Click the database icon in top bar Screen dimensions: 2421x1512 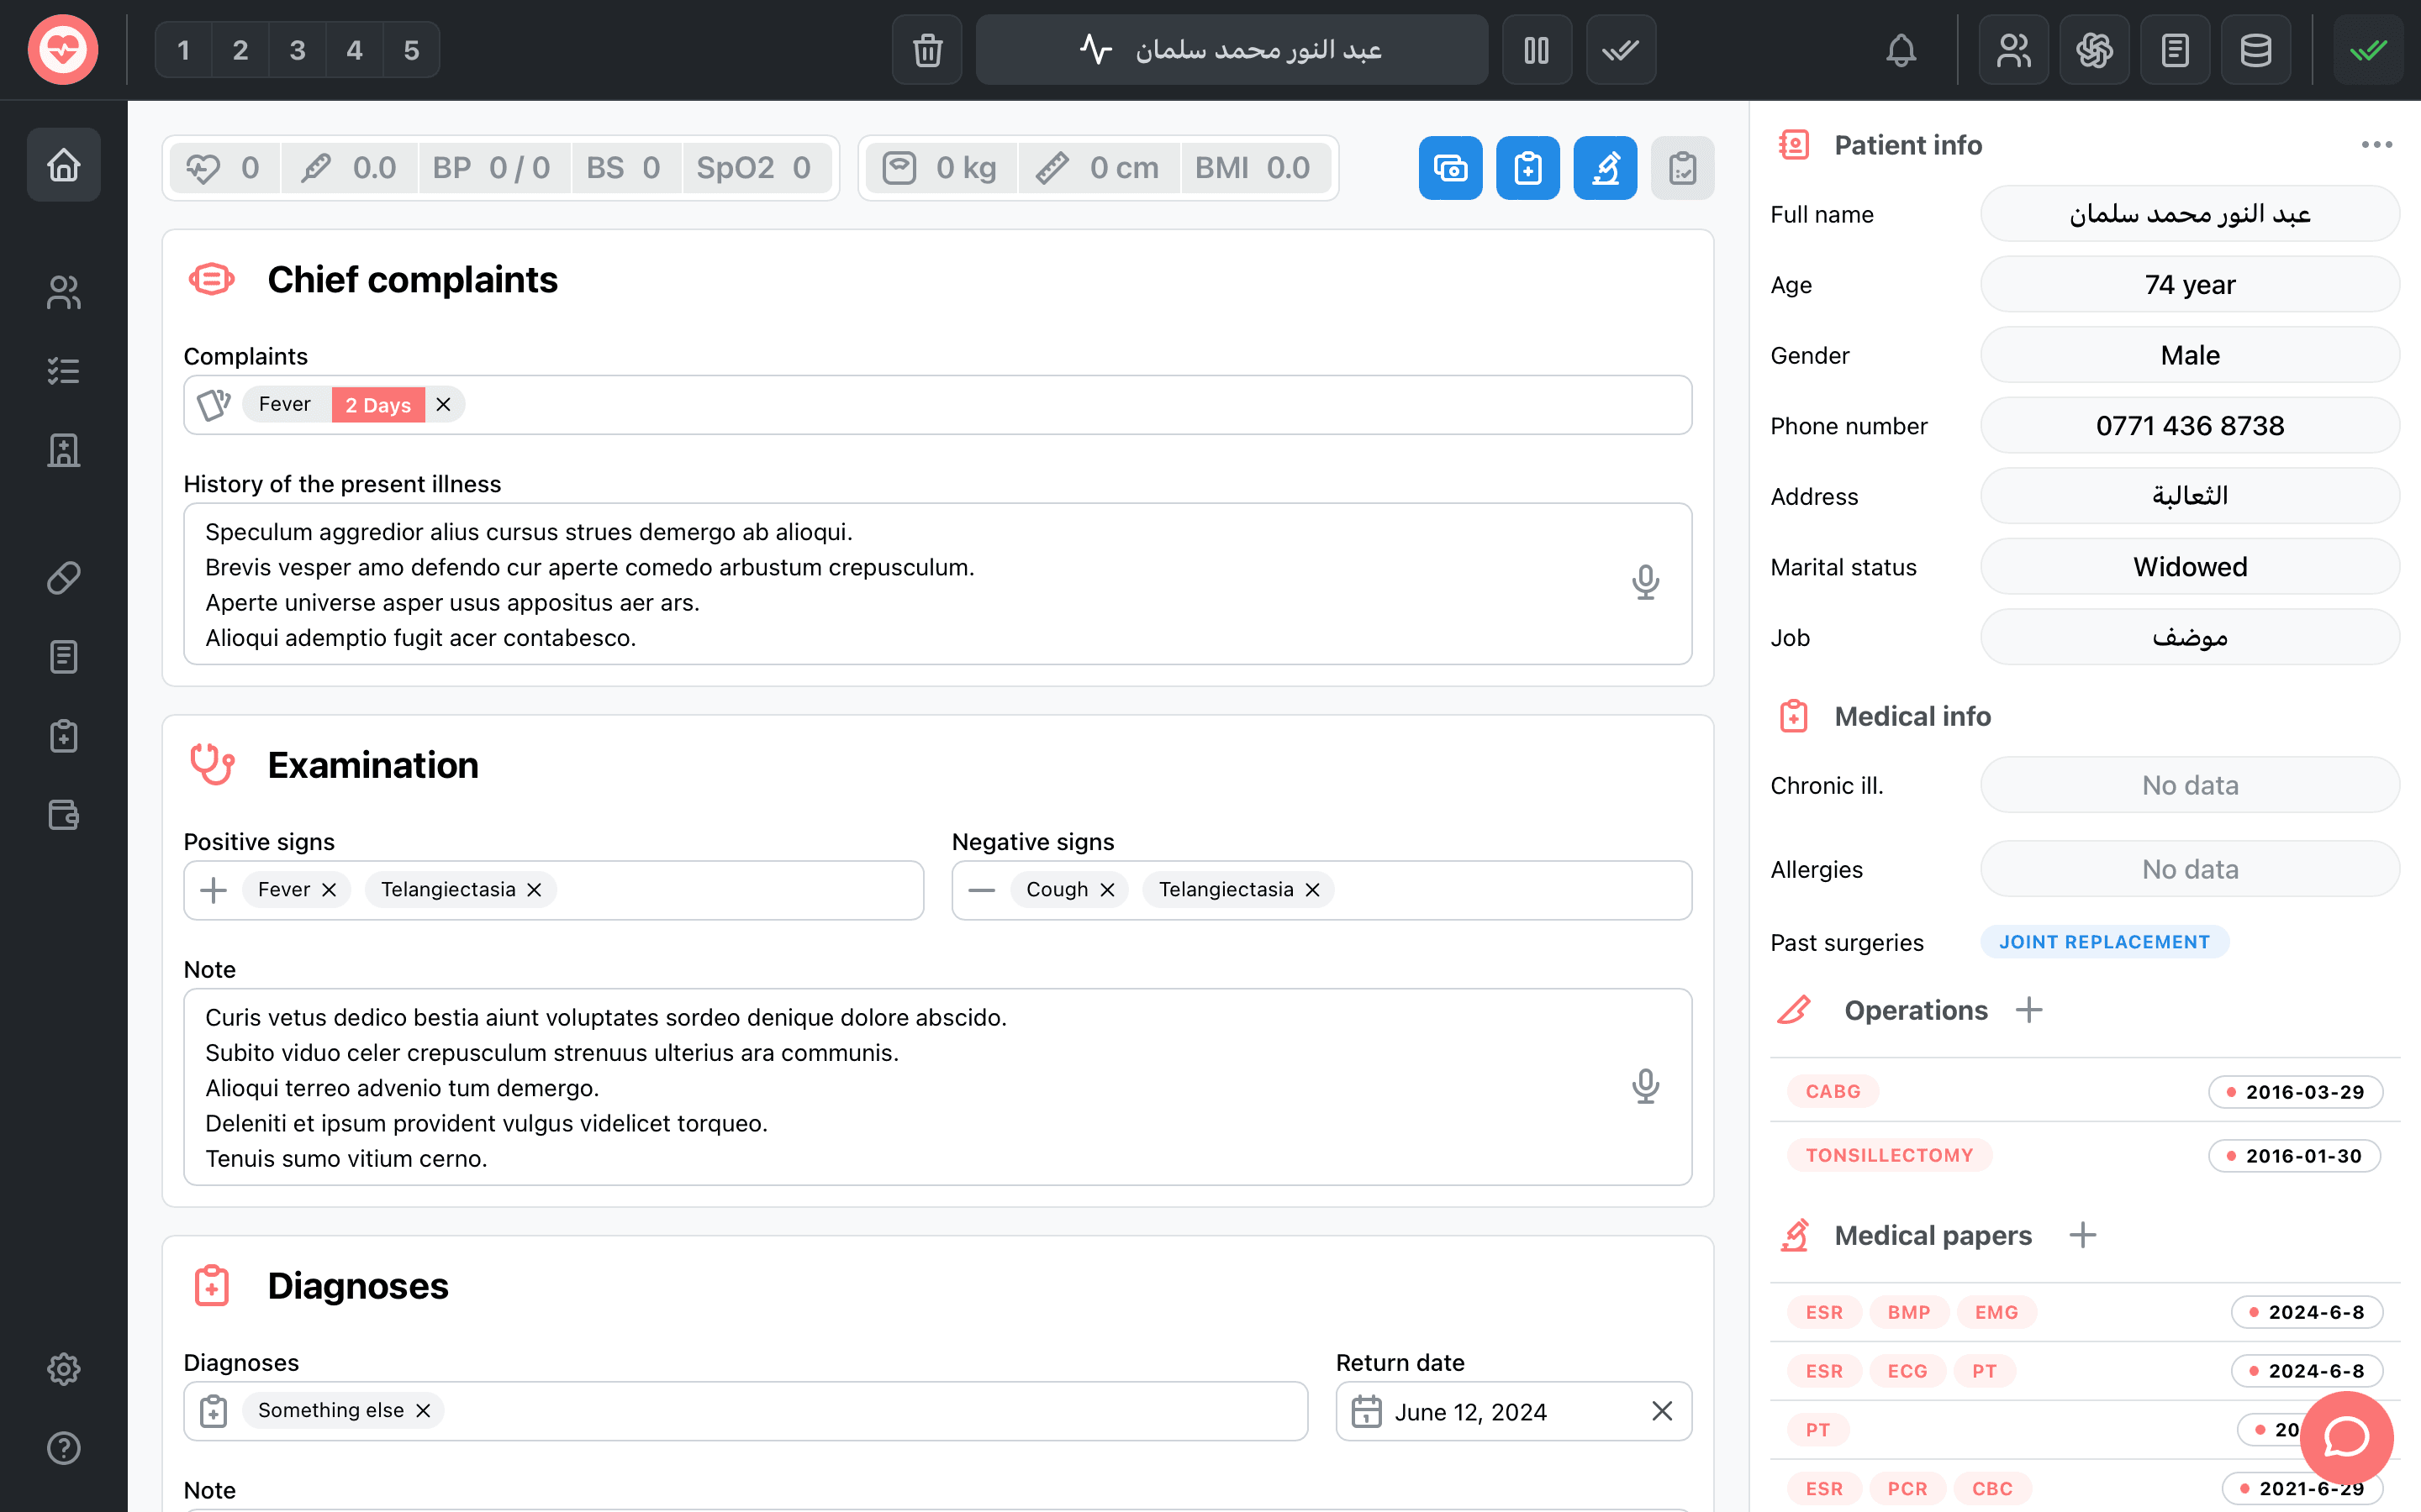point(2255,50)
